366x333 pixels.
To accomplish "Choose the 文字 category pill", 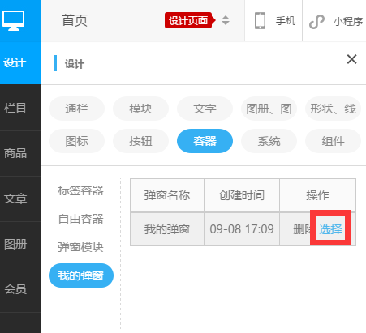I will [205, 109].
